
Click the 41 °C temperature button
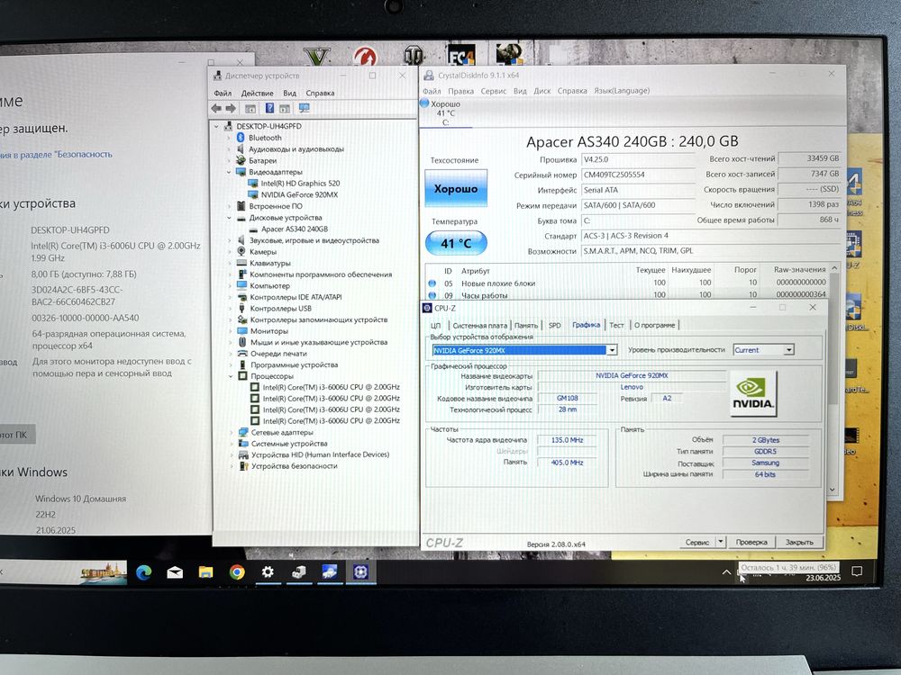456,243
